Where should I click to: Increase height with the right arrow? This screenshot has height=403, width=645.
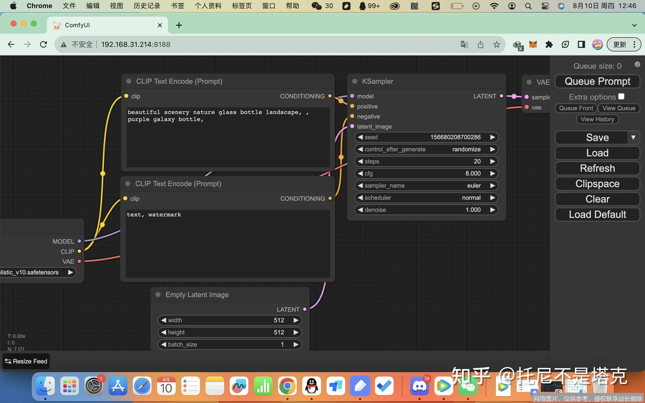click(296, 332)
